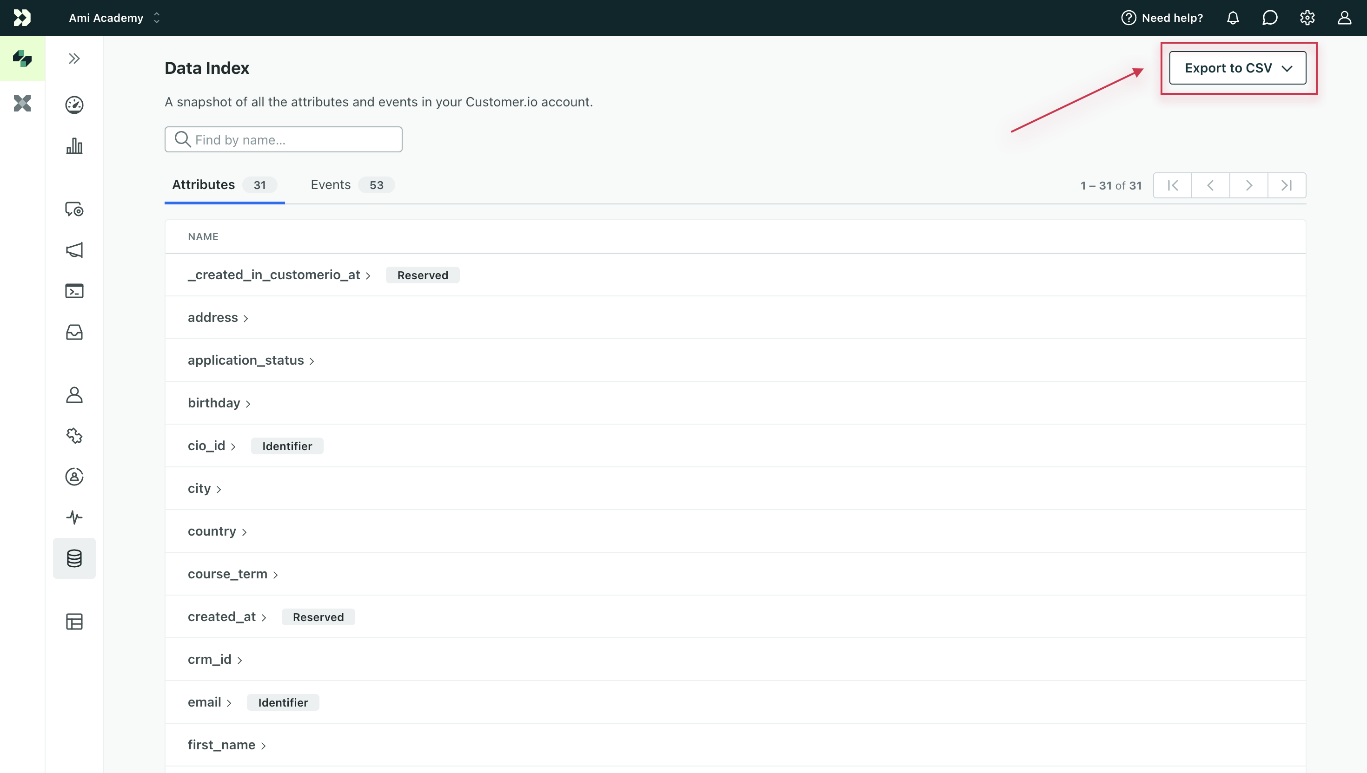Click the collapse sidebar toggle arrow
1367x773 pixels.
(74, 58)
